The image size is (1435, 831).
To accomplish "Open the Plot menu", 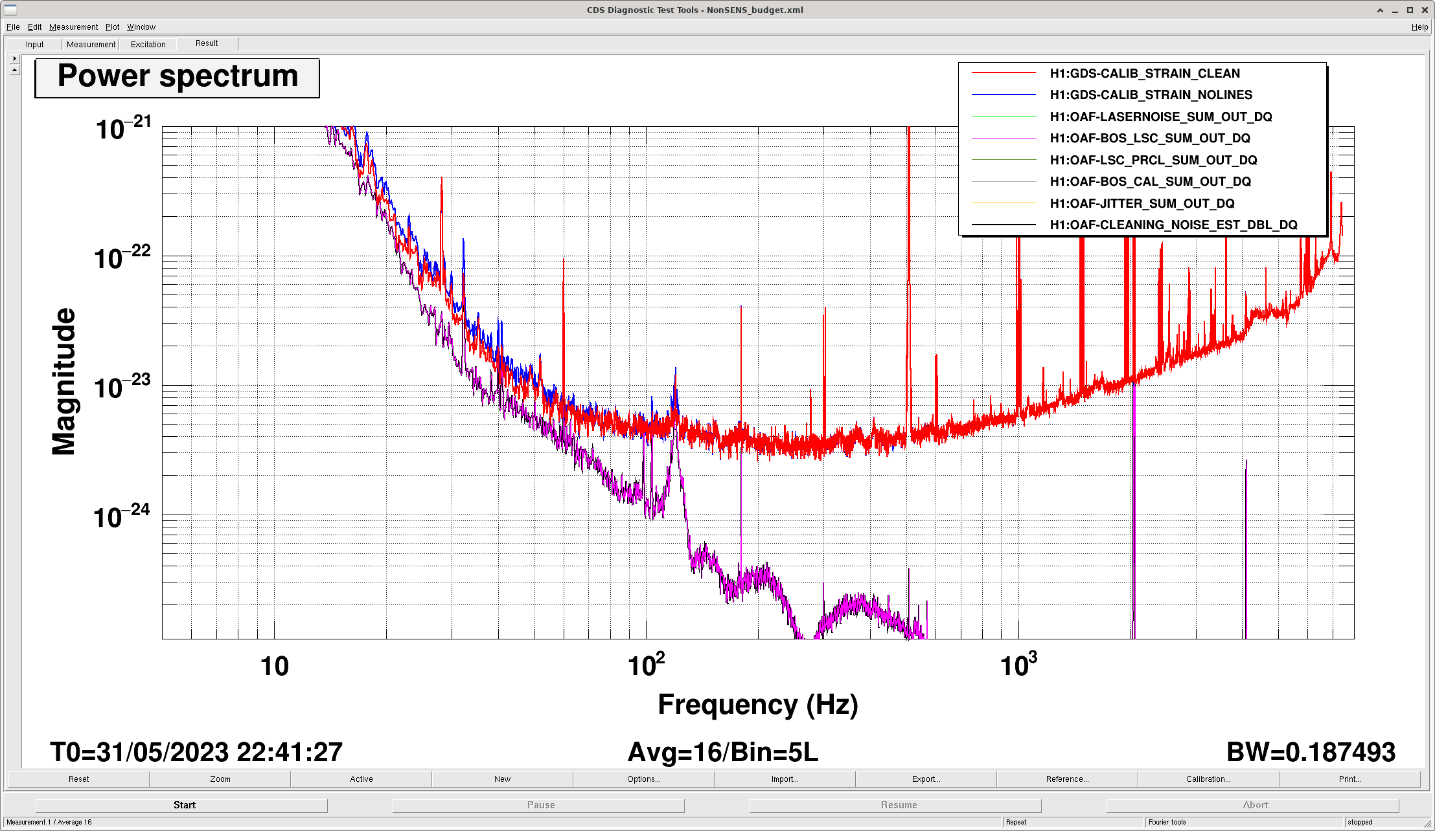I will point(112,27).
